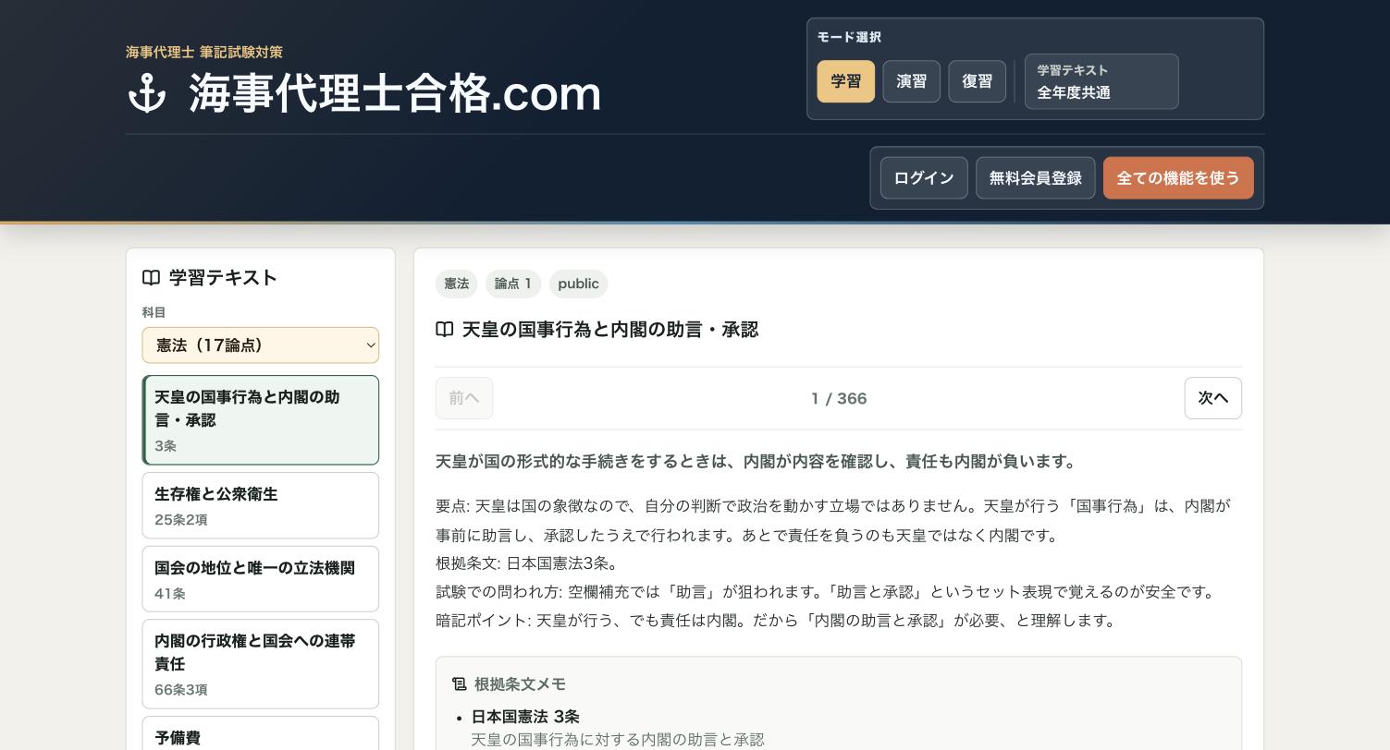Viewport: 1390px width, 750px height.
Task: Click the anchor logo icon
Action: pos(147,93)
